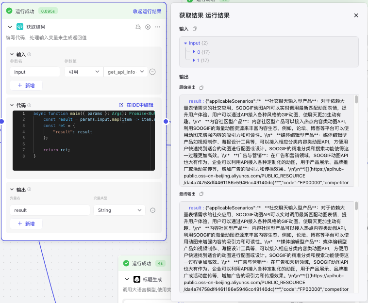368x303 pixels.
Task: Open the get_api_info reference dropdown
Action: pyautogui.click(x=125, y=72)
